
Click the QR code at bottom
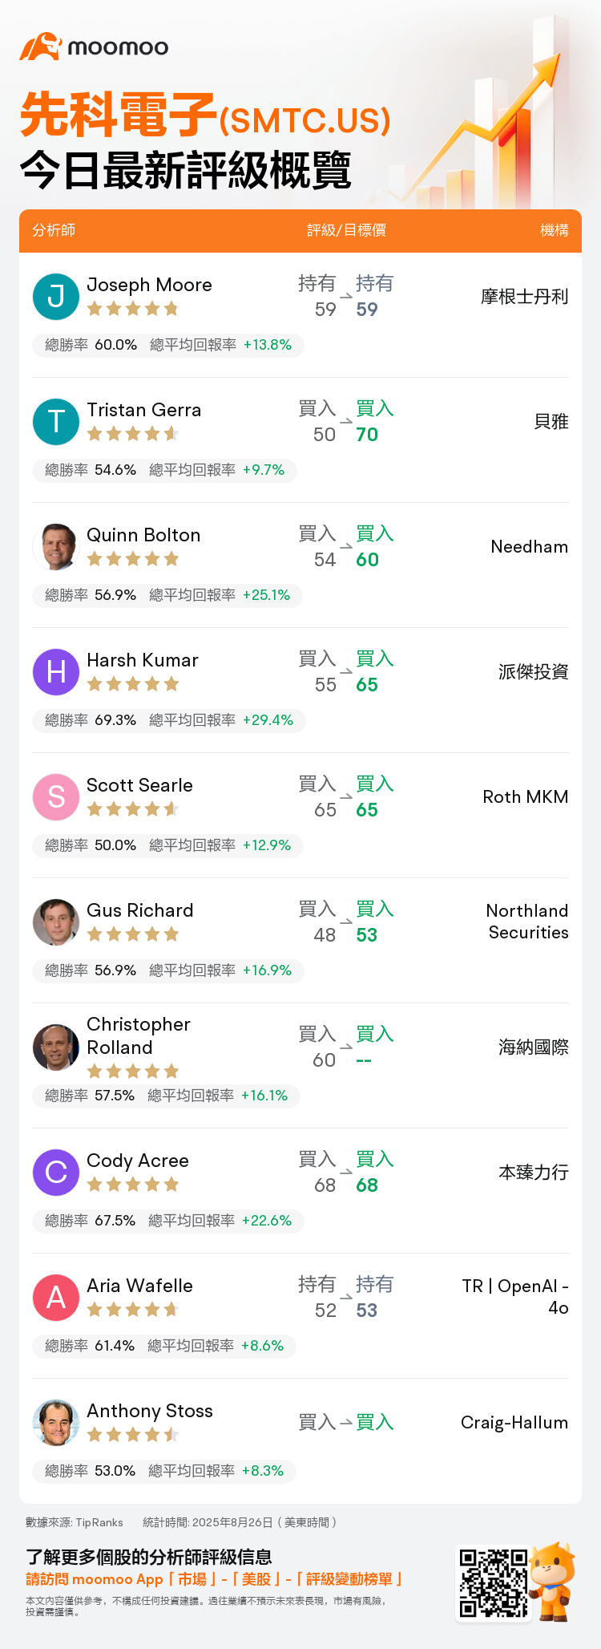tap(493, 1582)
